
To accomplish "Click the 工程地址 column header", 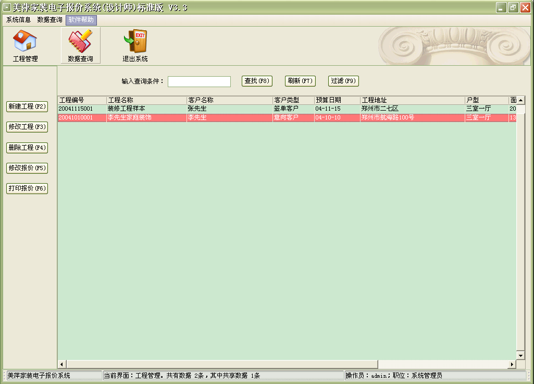I will [413, 100].
